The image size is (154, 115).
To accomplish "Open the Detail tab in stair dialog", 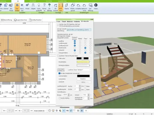I will click(x=64, y=22).
